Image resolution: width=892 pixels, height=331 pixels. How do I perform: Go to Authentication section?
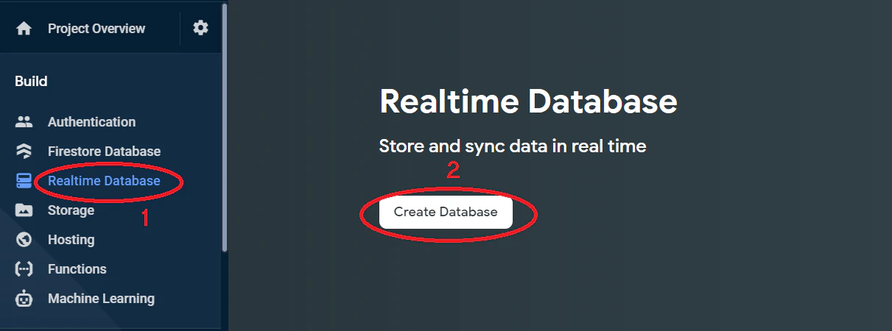pos(91,122)
